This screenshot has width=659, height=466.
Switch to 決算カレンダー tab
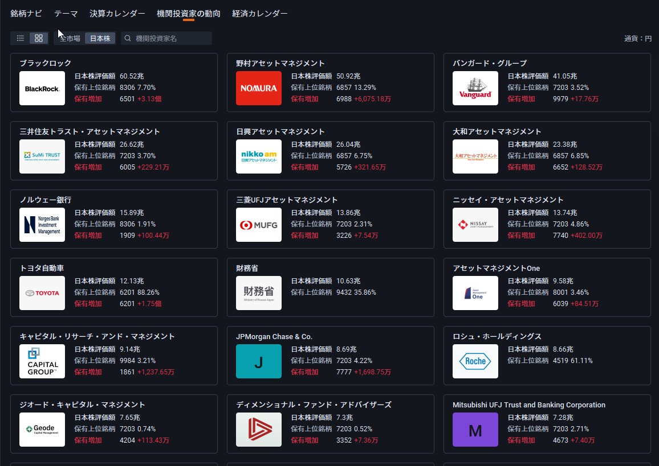click(x=117, y=14)
